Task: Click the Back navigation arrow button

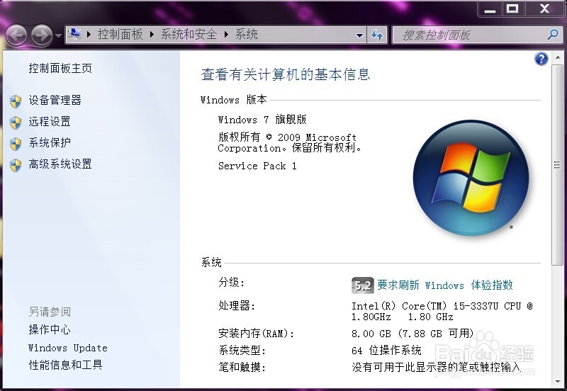Action: coord(16,35)
